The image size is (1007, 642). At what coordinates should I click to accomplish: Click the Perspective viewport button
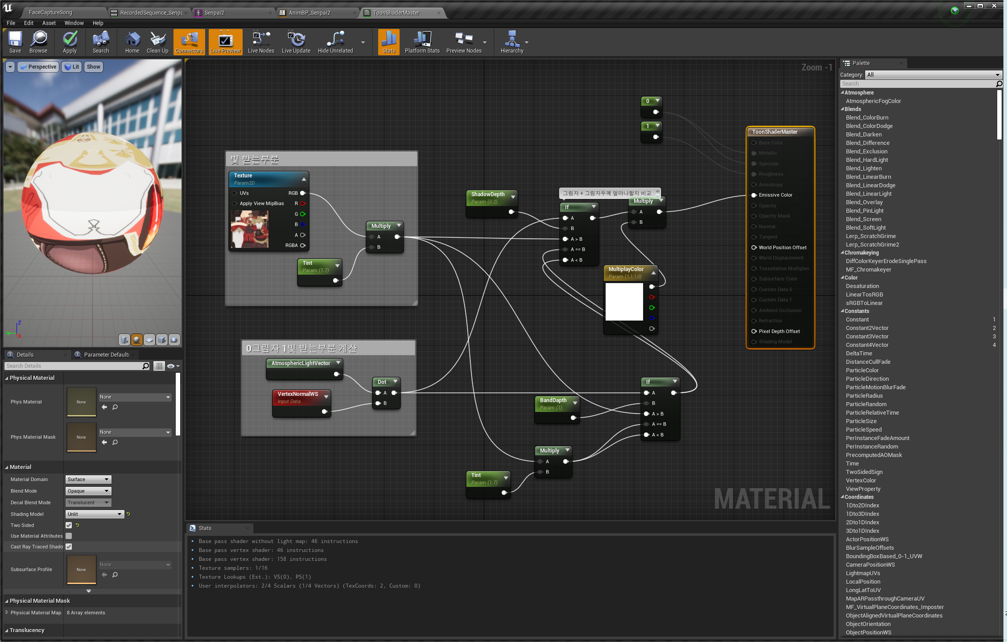click(38, 67)
